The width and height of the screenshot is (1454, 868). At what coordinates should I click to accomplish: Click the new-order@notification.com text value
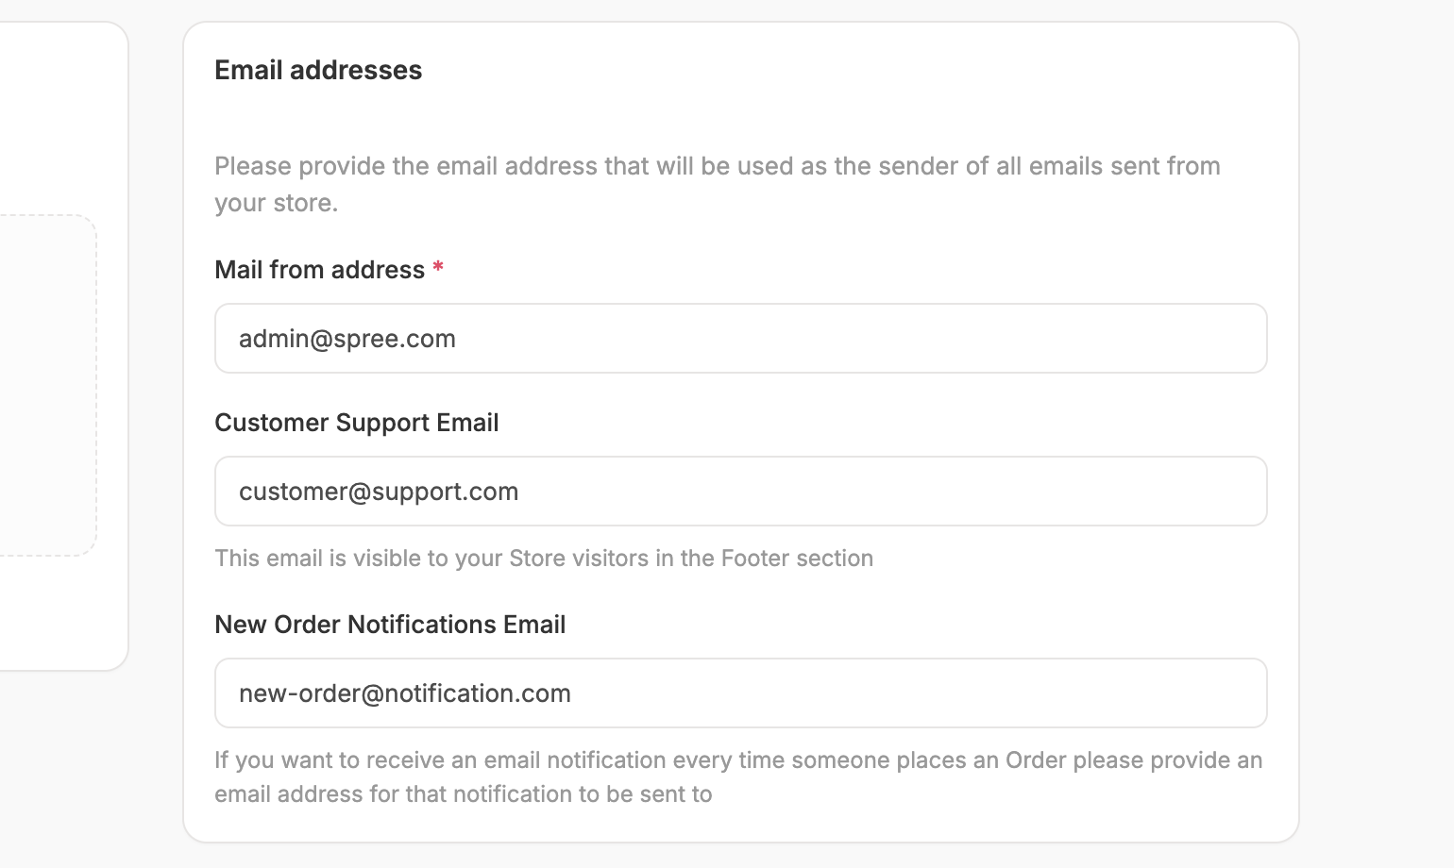(405, 693)
